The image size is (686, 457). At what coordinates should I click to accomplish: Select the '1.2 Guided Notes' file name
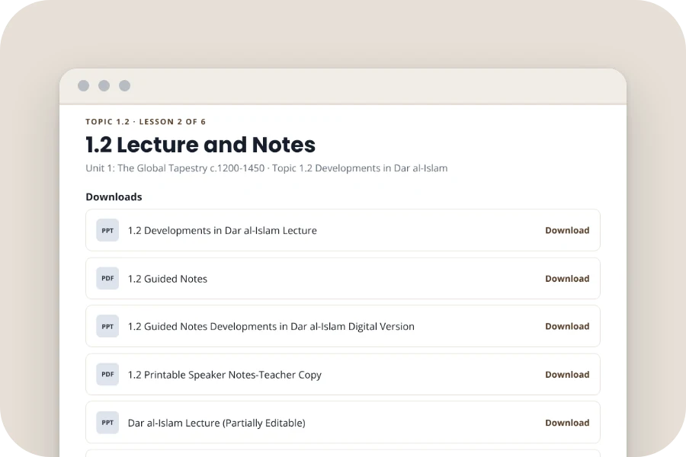(x=168, y=279)
